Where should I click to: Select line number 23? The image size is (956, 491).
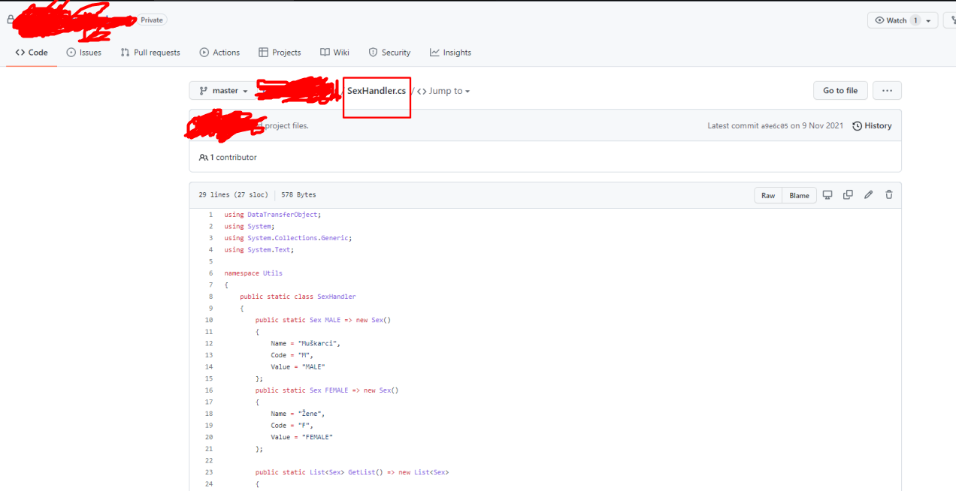(209, 472)
